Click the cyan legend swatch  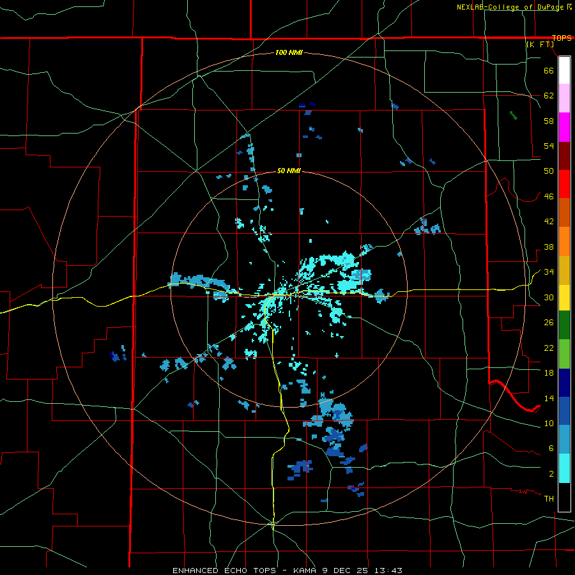564,468
